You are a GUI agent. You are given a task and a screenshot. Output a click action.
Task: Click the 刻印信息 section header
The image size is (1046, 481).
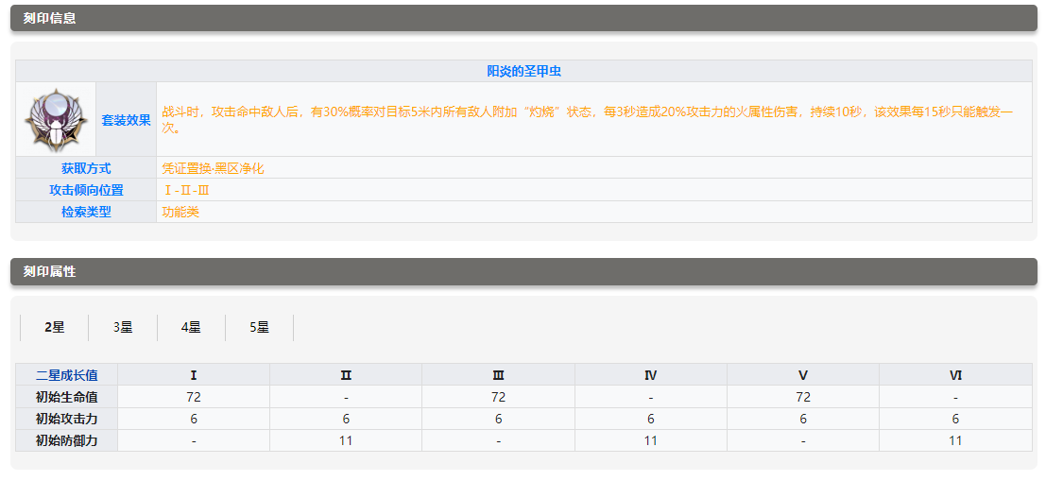[49, 18]
